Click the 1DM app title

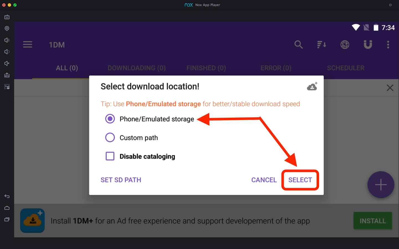coord(57,45)
